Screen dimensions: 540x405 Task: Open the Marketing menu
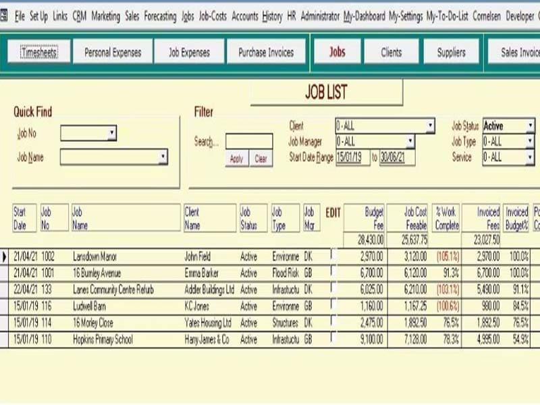105,16
